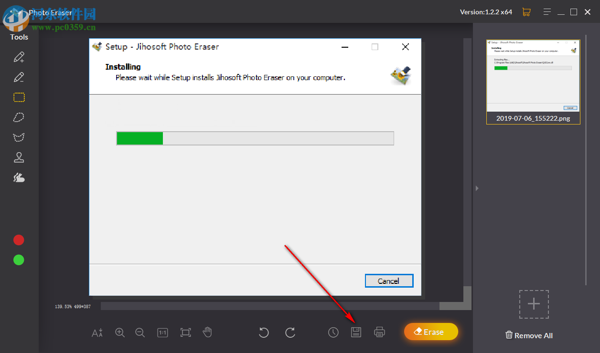
Task: Zoom in on the image
Action: [120, 332]
